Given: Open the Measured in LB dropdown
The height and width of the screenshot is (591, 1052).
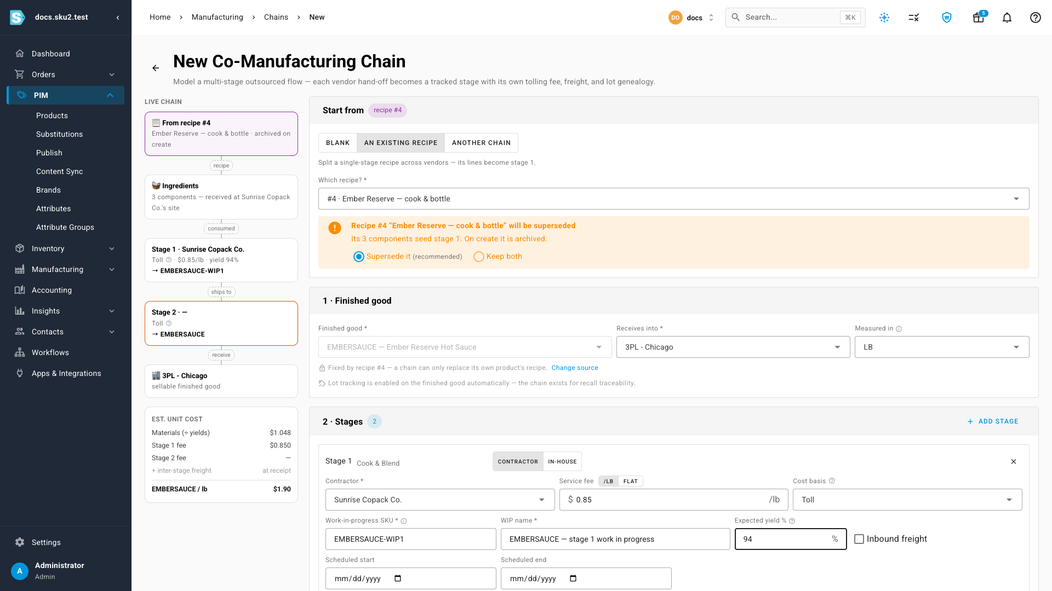Looking at the screenshot, I should (x=941, y=347).
